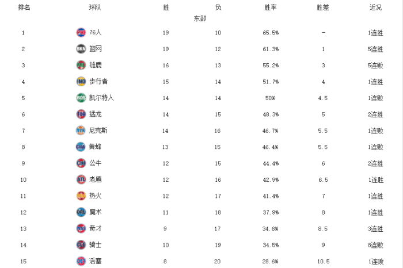The height and width of the screenshot is (268, 403).
Task: Select the 东部 conference label
Action: (200, 18)
